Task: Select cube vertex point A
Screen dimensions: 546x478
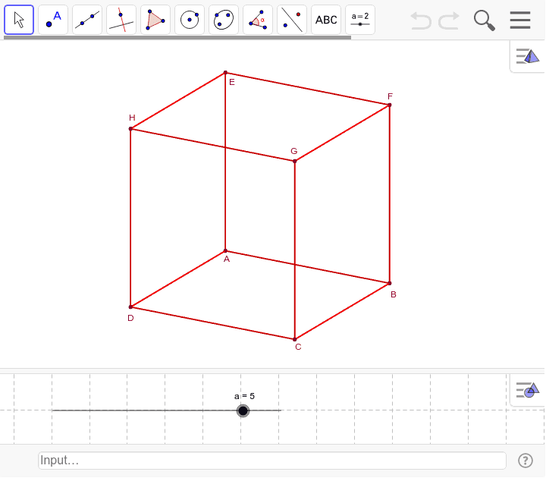Action: [225, 251]
